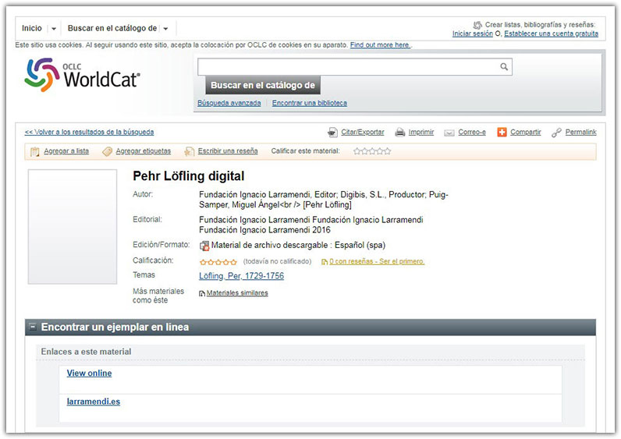
Task: Open the Find out more here link
Action: [380, 44]
